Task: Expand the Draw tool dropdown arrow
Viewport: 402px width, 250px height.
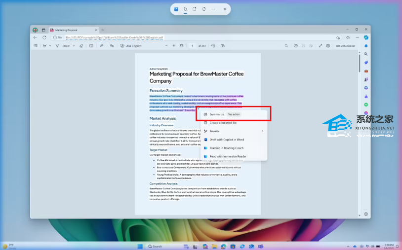Action: click(x=73, y=46)
